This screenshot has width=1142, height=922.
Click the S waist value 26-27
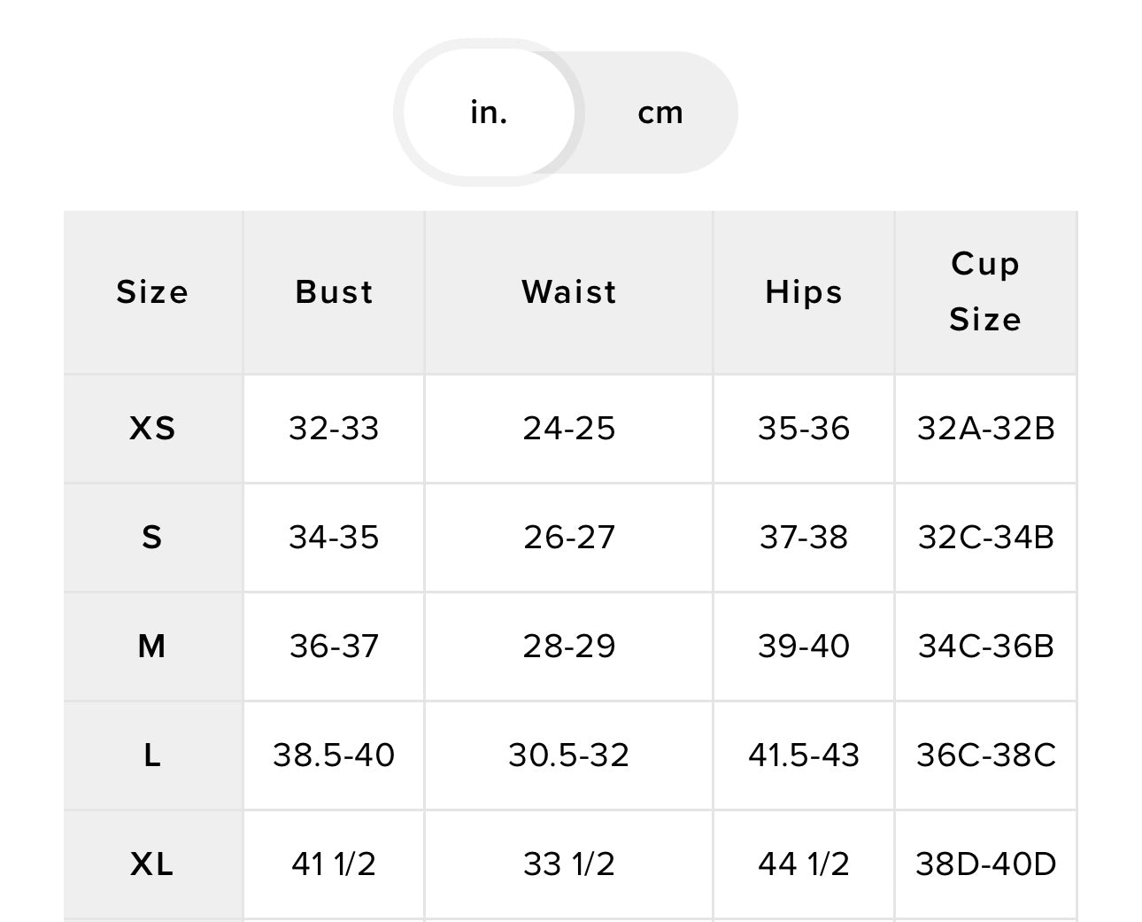tap(568, 538)
